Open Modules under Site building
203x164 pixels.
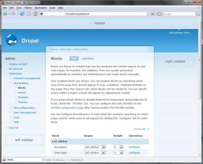point(23,97)
